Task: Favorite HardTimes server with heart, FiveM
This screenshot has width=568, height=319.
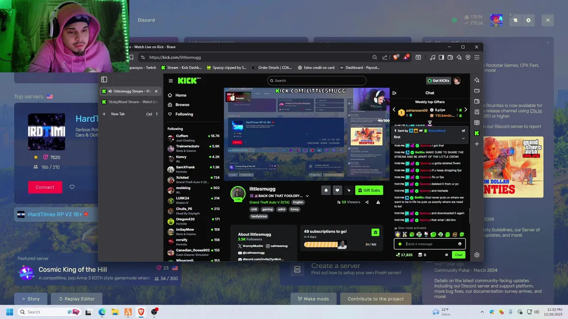Action: coord(72,187)
